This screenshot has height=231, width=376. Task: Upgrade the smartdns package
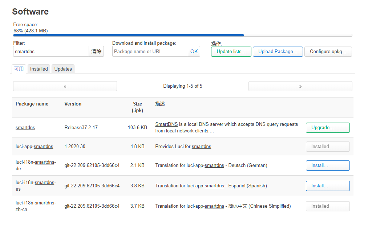click(x=327, y=127)
